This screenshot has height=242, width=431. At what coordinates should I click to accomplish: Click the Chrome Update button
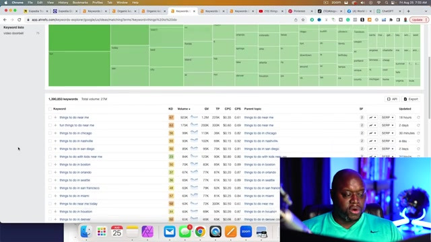coord(419,19)
